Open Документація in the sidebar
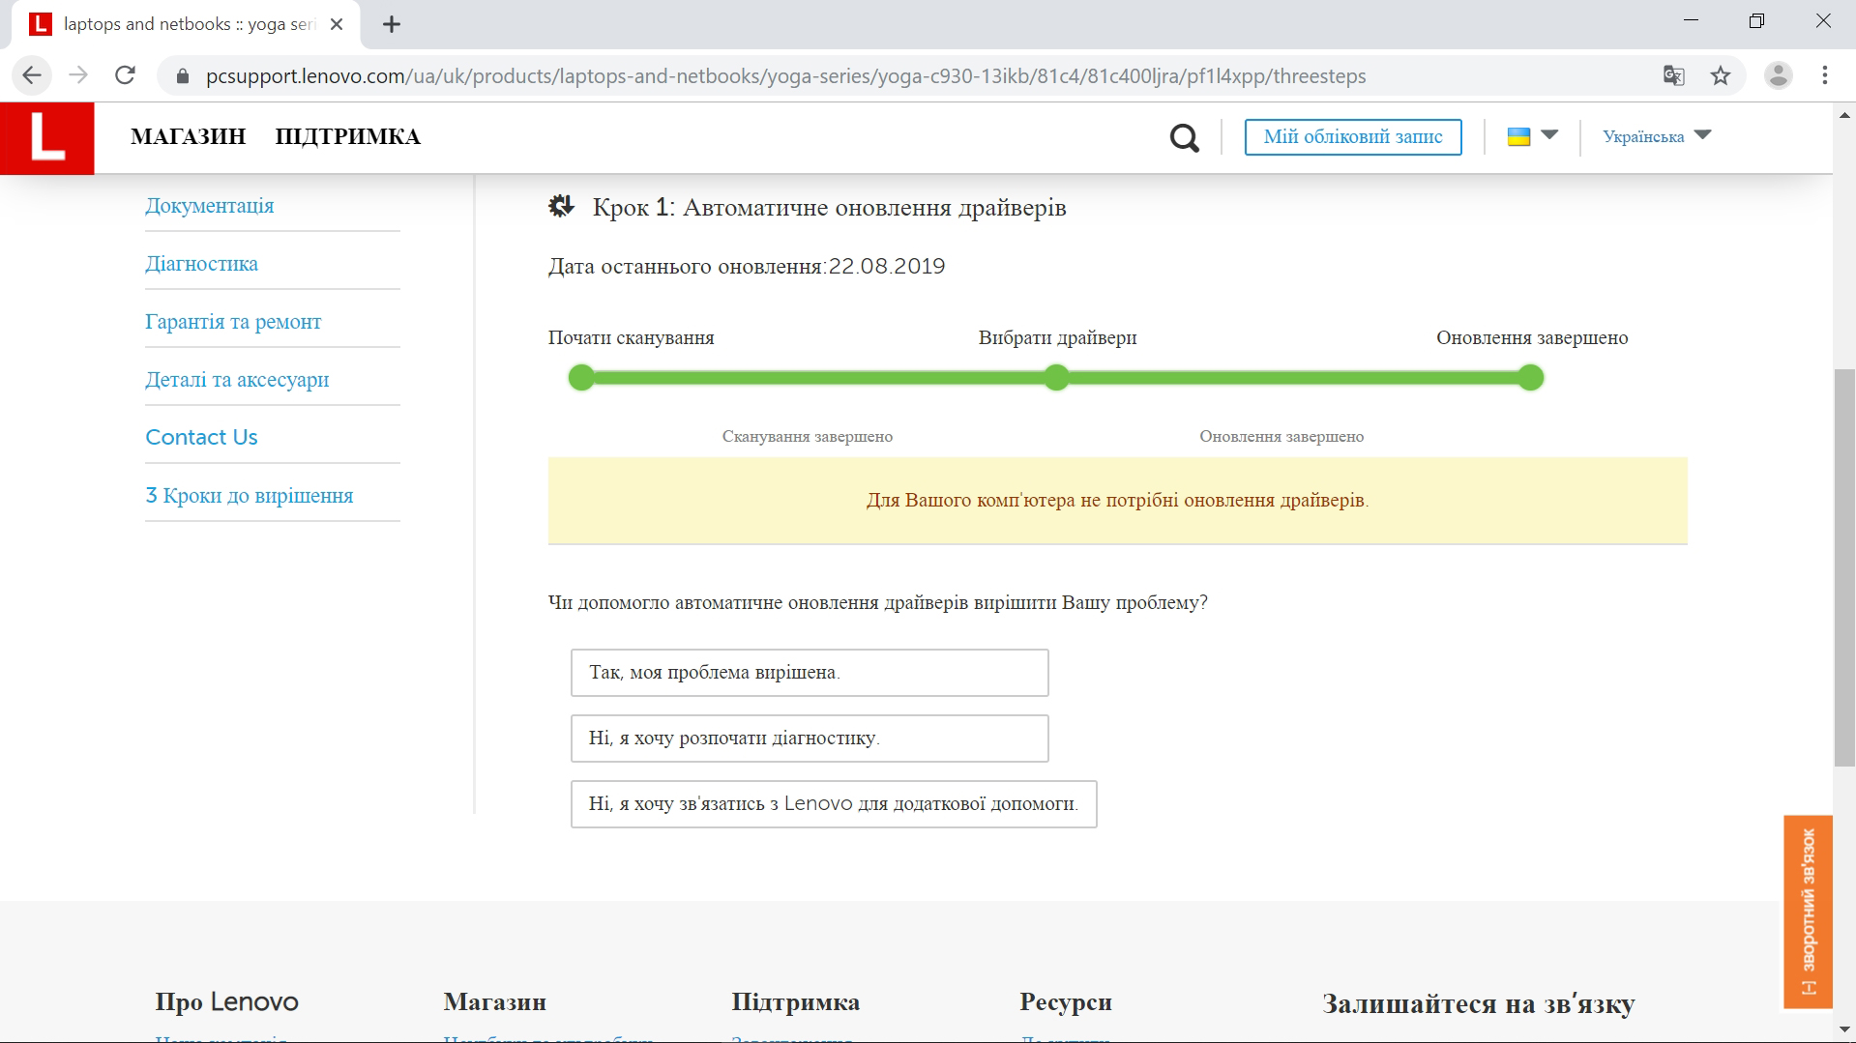The image size is (1856, 1043). tap(209, 206)
